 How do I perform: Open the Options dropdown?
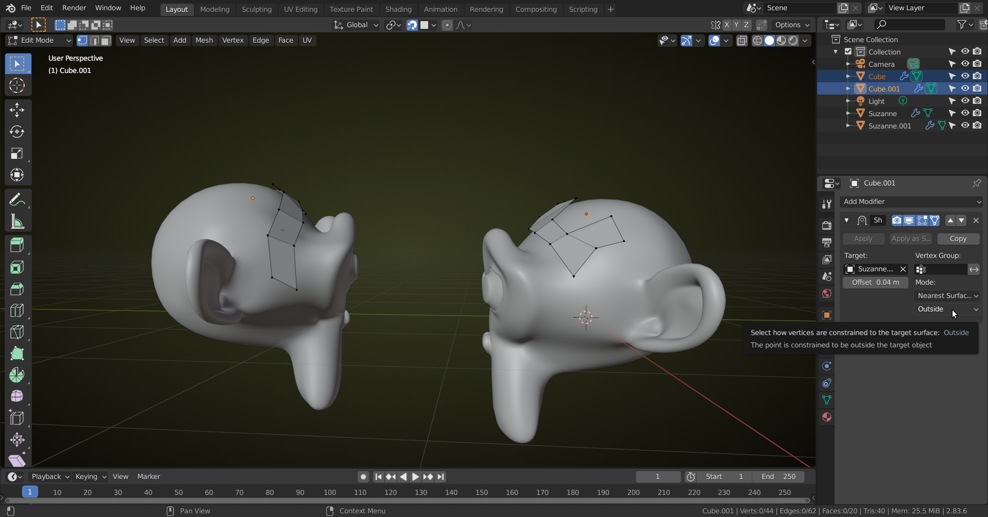pyautogui.click(x=792, y=25)
